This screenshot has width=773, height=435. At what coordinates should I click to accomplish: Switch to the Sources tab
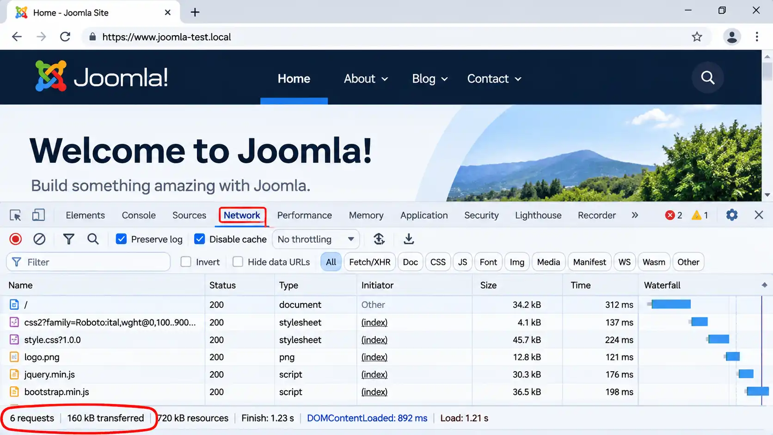pos(189,215)
